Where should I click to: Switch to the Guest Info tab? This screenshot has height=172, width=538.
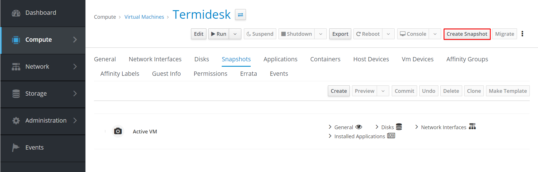[x=166, y=74]
